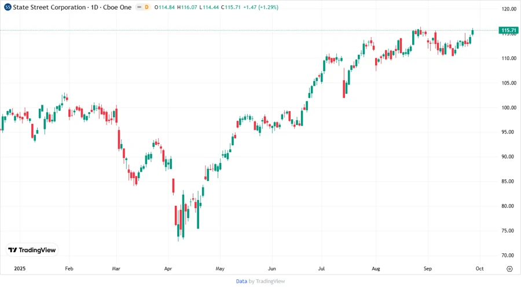The image size is (521, 288).
Task: Click the 115.71 current price label
Action: click(x=508, y=30)
